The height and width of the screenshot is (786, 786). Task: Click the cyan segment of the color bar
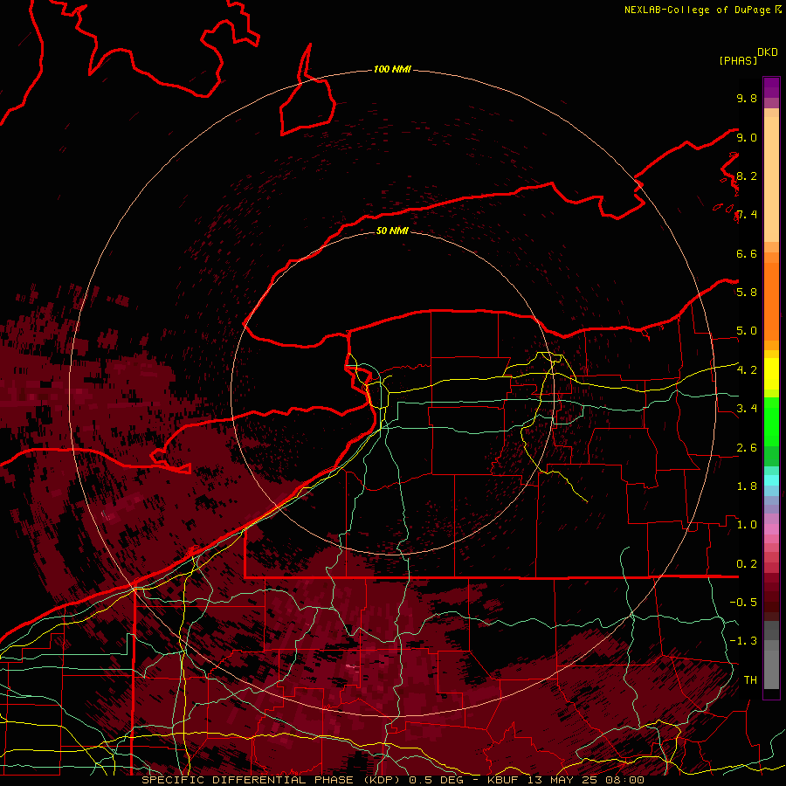tap(771, 480)
